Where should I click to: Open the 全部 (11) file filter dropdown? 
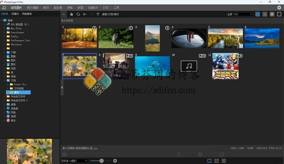(240, 14)
